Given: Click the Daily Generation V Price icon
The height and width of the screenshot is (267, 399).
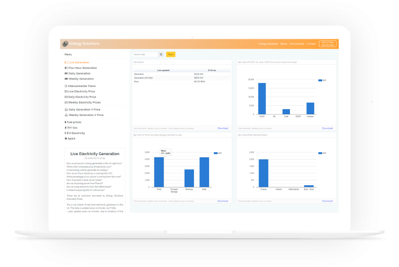Looking at the screenshot, I should pyautogui.click(x=66, y=109).
